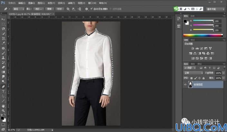Toggle pixel layer filter in Layers panel

(x=201, y=68)
